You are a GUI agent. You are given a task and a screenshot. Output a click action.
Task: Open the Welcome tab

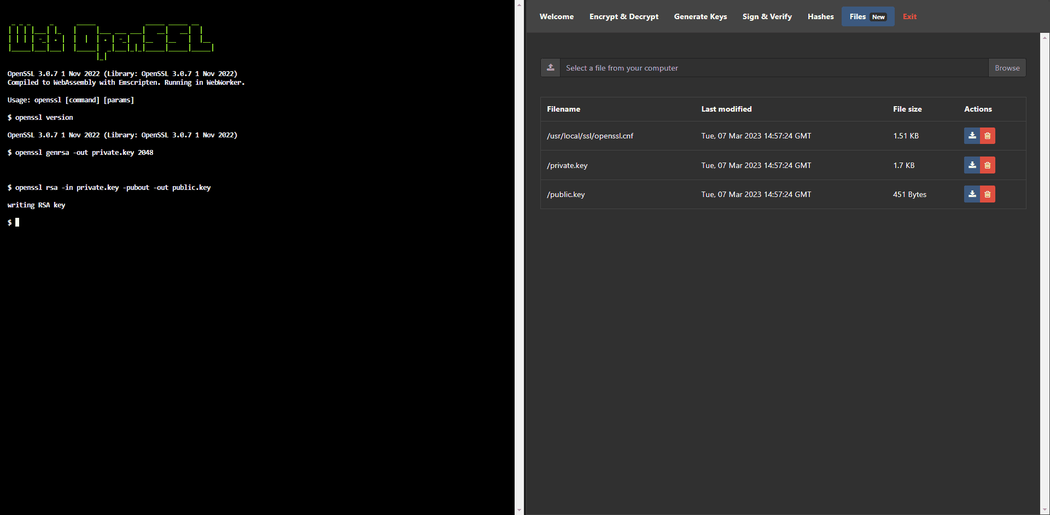coord(556,16)
